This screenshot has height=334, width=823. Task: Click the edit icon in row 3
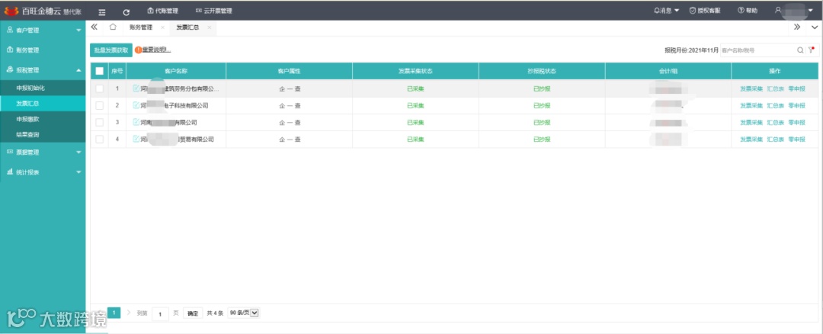pos(136,122)
